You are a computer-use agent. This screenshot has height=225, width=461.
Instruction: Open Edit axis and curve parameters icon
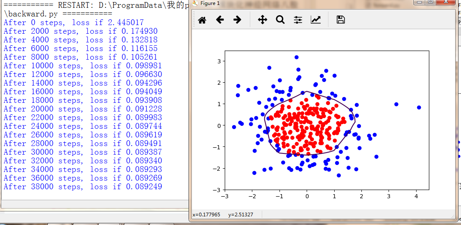[x=315, y=20]
